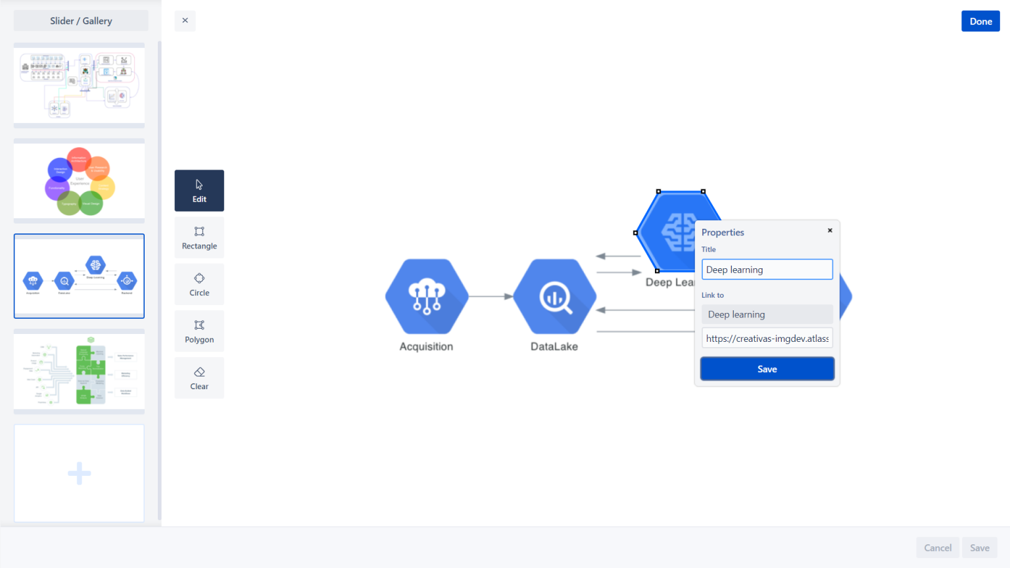Viewport: 1010px width, 568px height.
Task: Click the DataLake hexagon icon
Action: point(554,296)
